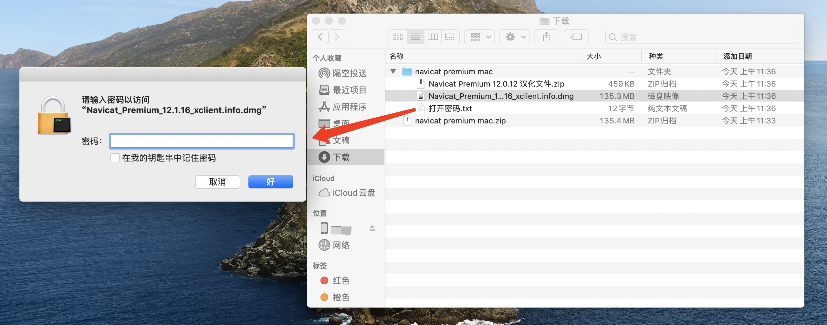827x325 pixels.
Task: Click the 好 OK button
Action: click(x=271, y=182)
